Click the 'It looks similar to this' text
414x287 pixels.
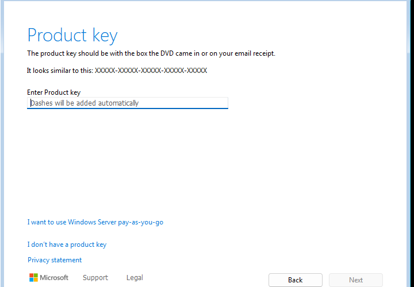60,71
